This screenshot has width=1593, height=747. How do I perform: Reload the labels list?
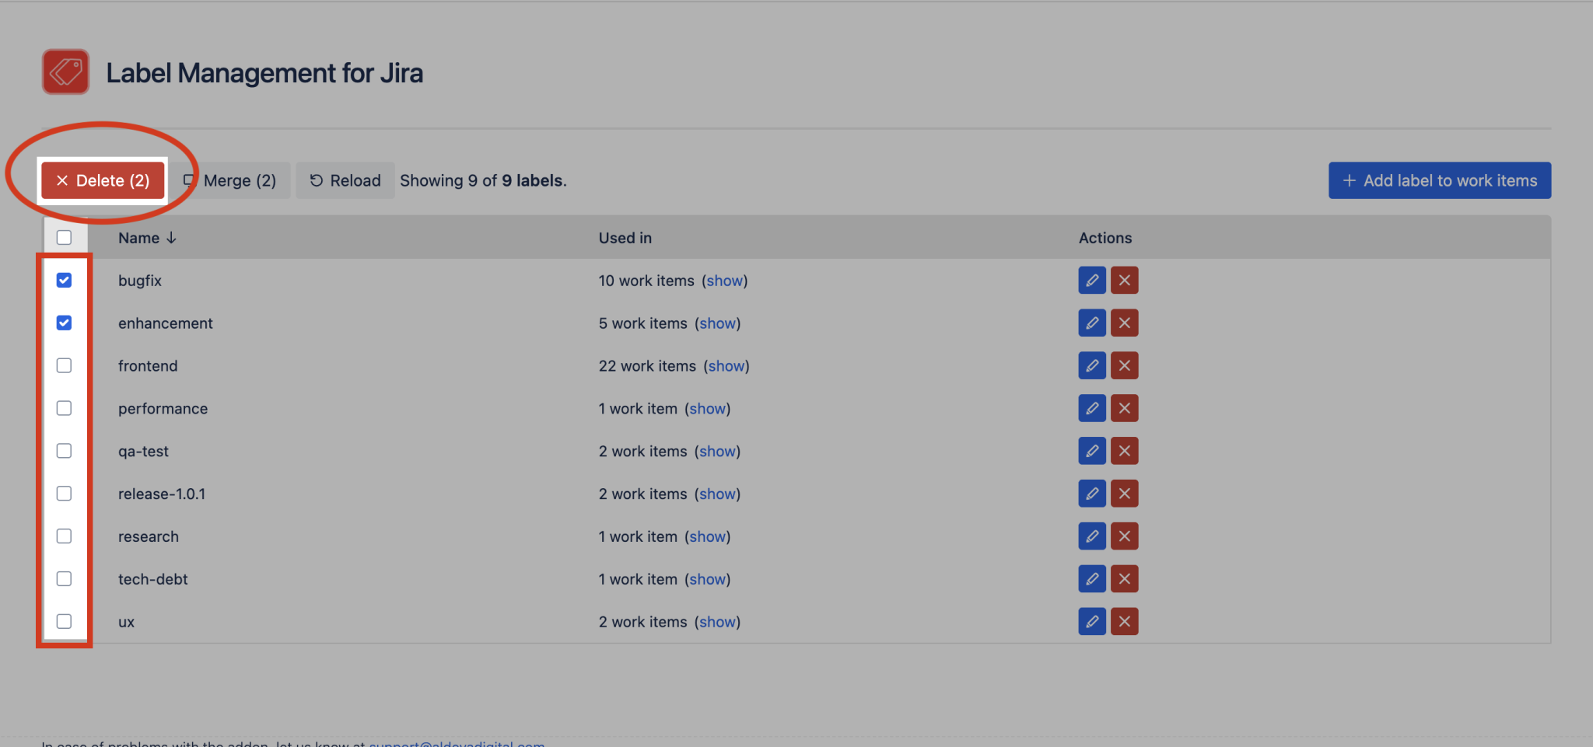(x=345, y=180)
